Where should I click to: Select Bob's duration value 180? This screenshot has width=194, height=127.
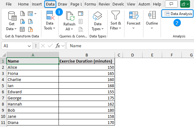[87, 110]
